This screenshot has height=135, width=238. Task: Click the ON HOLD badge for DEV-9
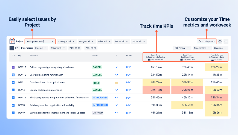click(98, 113)
